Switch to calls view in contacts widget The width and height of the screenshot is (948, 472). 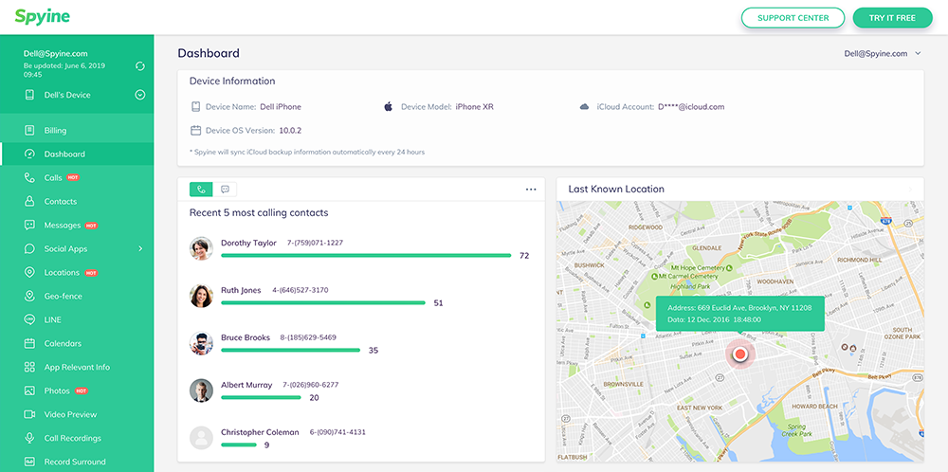[201, 190]
